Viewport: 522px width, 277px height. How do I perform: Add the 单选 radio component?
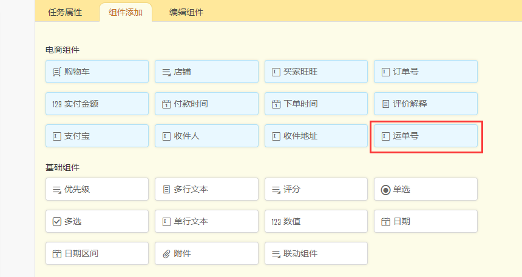point(425,189)
